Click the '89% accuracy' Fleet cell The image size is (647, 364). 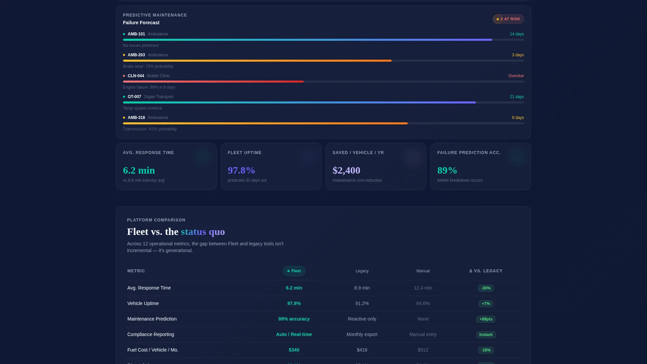(x=294, y=319)
